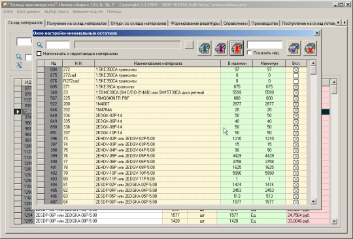Image resolution: width=353 pixels, height=239 pixels.
Task: Click the 'В наличии' column header
Action: 237,64
